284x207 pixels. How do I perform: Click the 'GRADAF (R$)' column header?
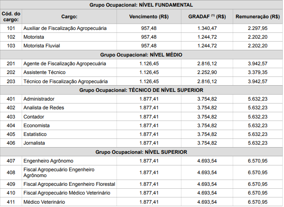(x=207, y=17)
